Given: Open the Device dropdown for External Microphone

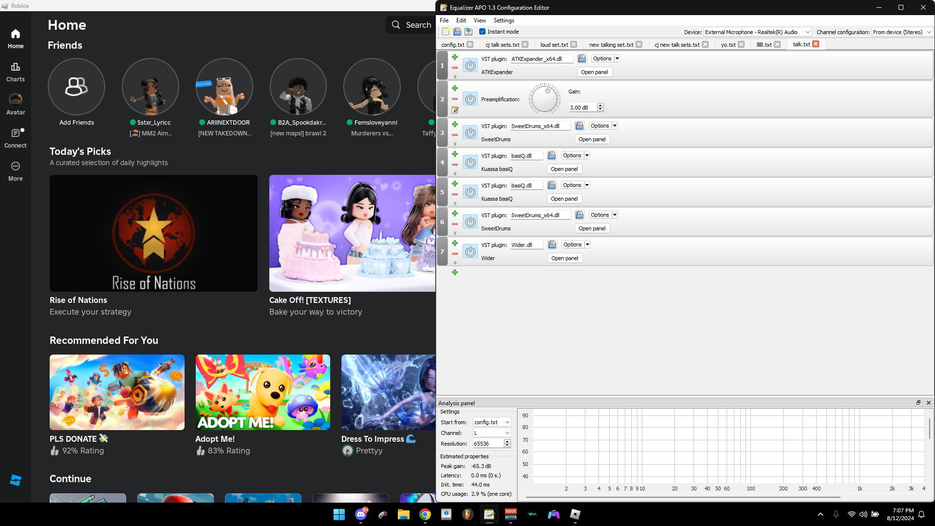Looking at the screenshot, I should tap(757, 32).
